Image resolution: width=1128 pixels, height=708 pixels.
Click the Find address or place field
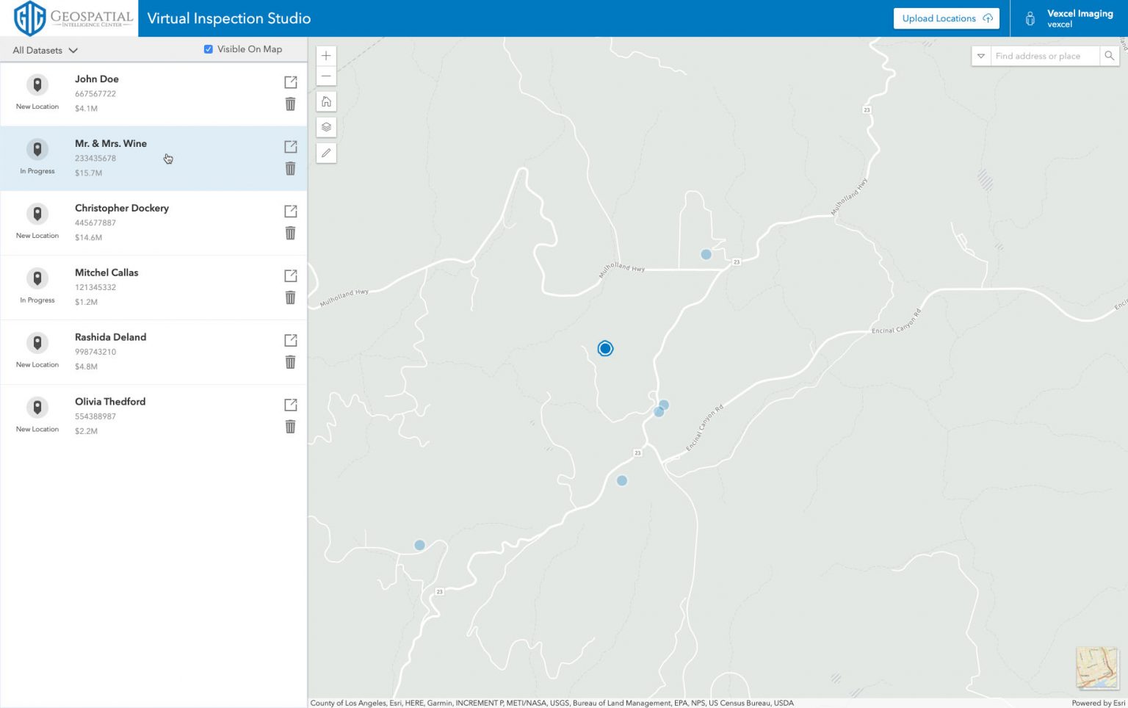pyautogui.click(x=1045, y=56)
